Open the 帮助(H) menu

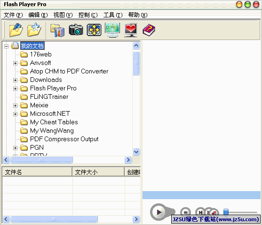[x=138, y=15]
